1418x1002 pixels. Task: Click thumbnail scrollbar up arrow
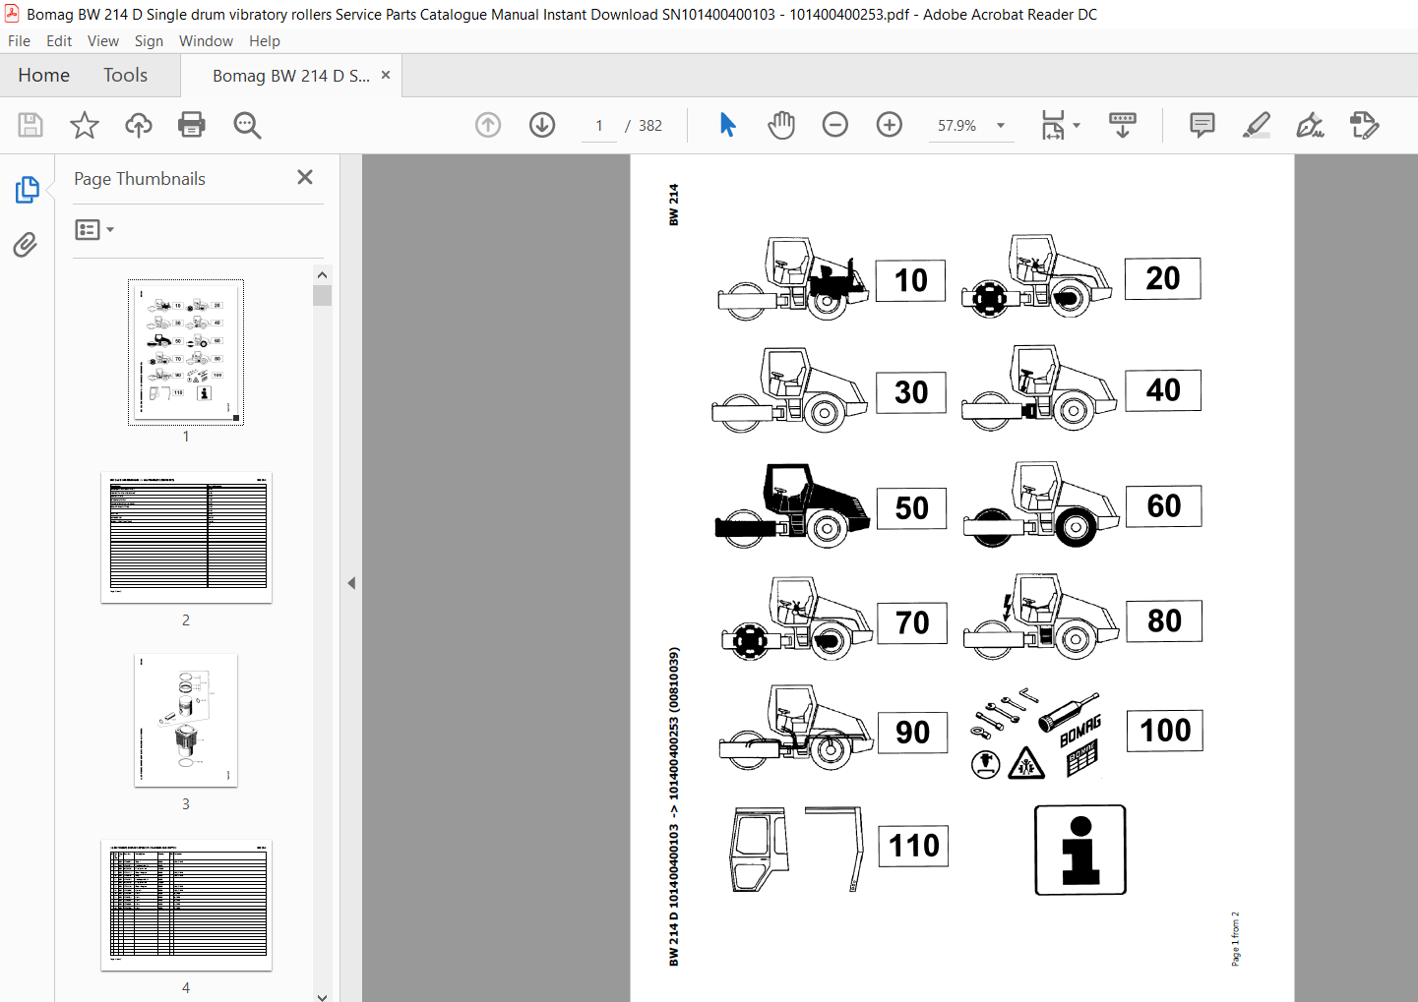[322, 275]
